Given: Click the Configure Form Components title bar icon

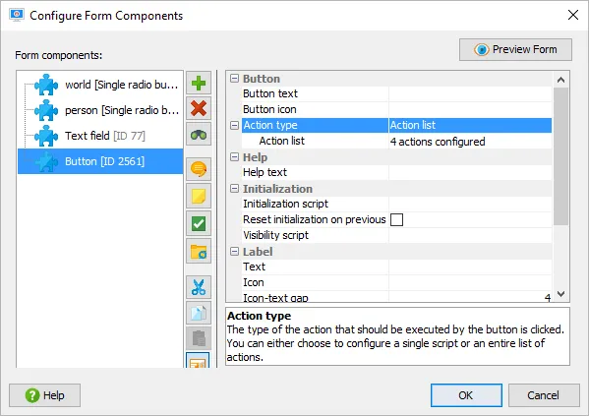Looking at the screenshot, I should 17,16.
